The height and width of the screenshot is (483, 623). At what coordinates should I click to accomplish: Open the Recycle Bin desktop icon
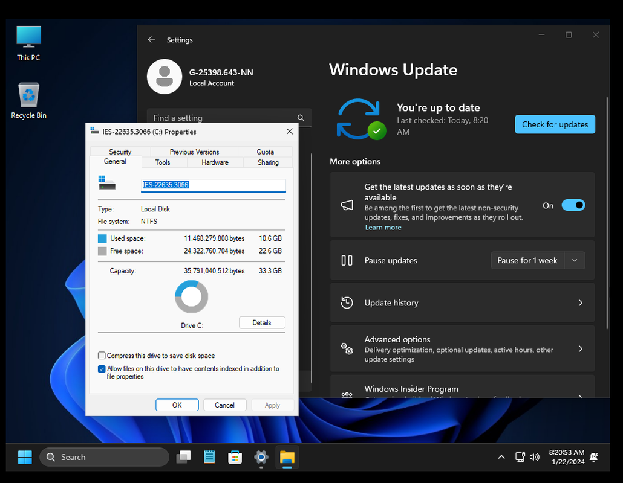pyautogui.click(x=28, y=101)
